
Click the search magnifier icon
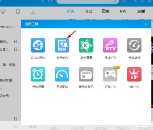click(114, 1)
